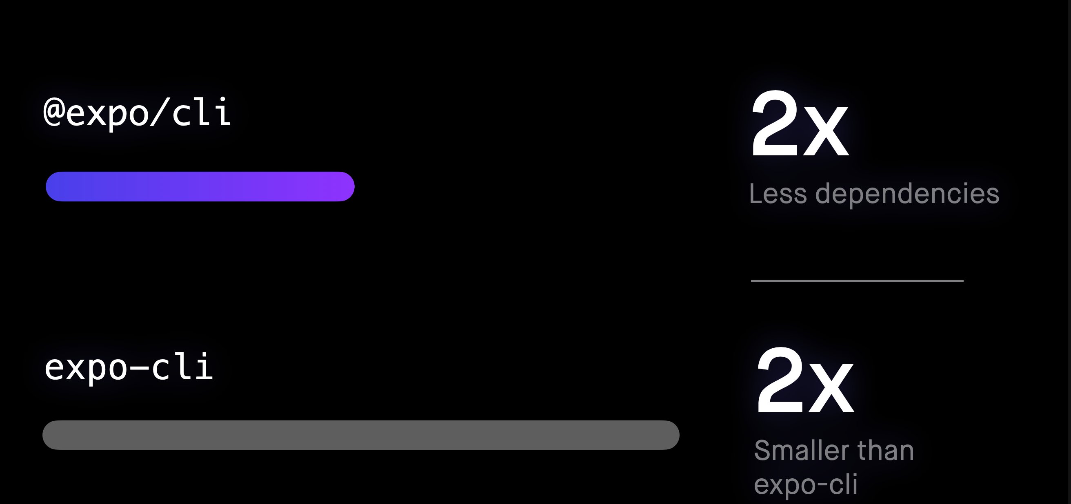This screenshot has width=1071, height=504.
Task: Select the "Less dependencies" caption
Action: point(873,194)
